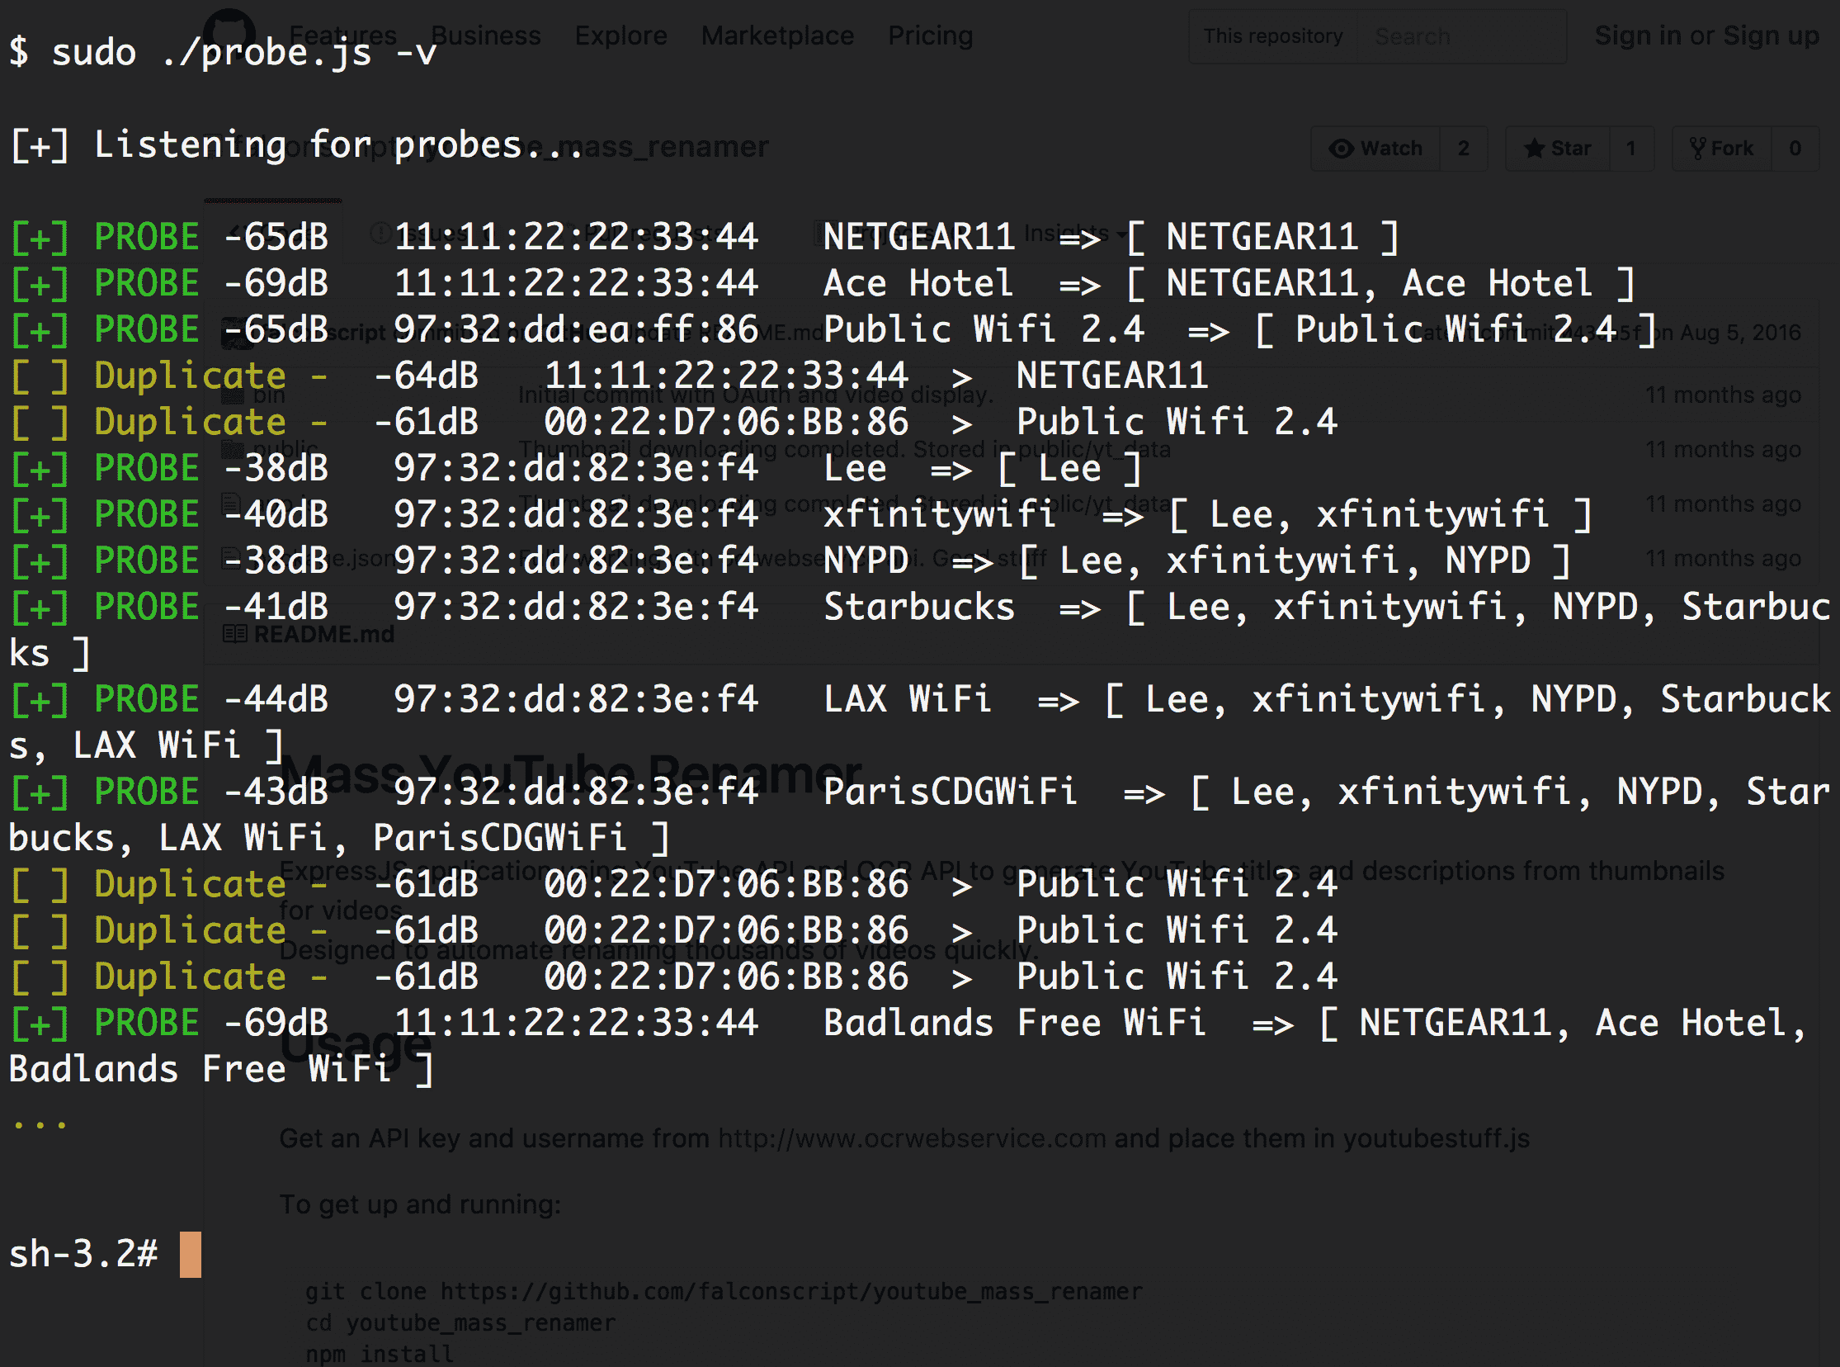Click the orange terminal cursor block
Screen dimensions: 1840x1367
click(x=191, y=1254)
